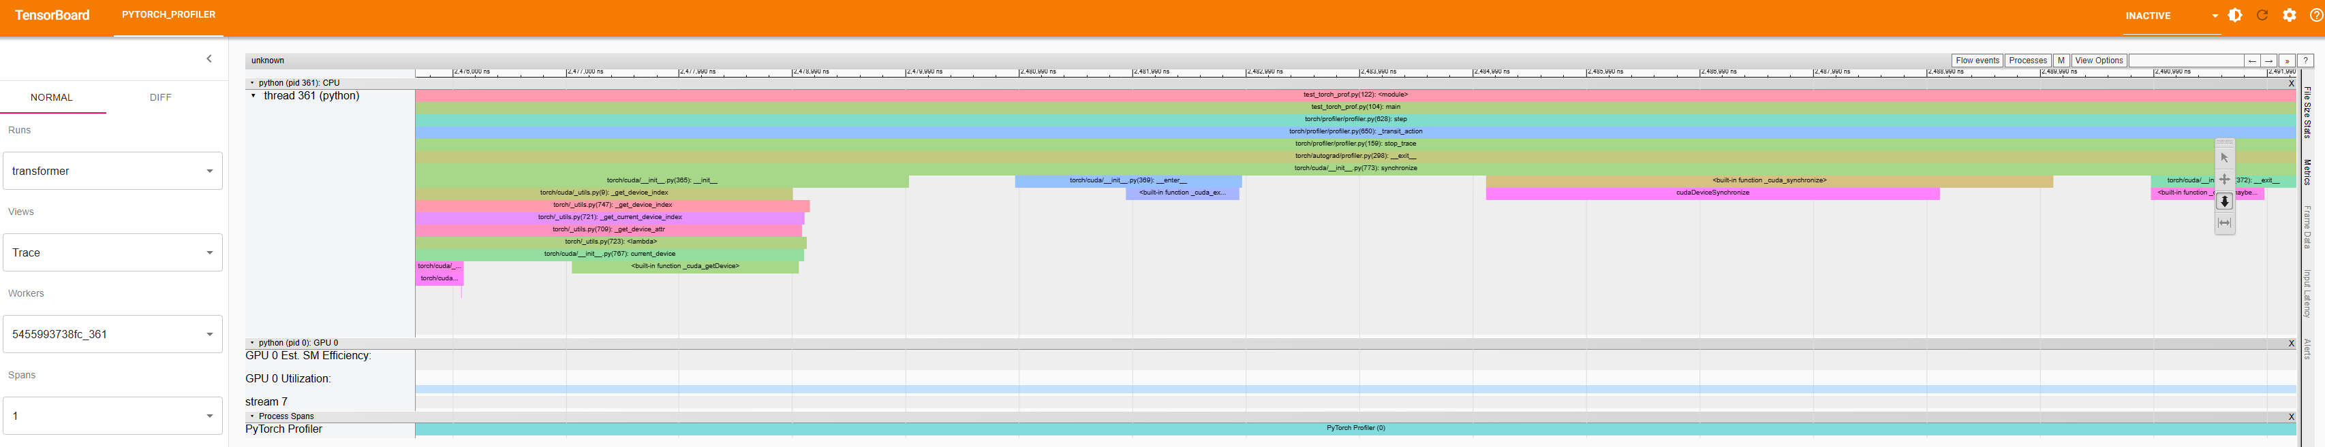Image resolution: width=2325 pixels, height=447 pixels.
Task: Collapse python (pid 361): CPU process section
Action: pyautogui.click(x=252, y=83)
